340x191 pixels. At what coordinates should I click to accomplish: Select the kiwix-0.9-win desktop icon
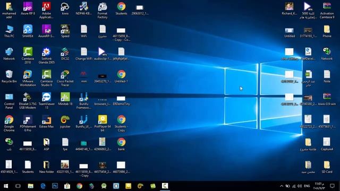pyautogui.click(x=327, y=99)
